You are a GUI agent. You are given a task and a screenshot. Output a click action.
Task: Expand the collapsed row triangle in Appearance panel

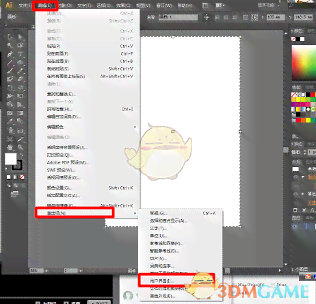pyautogui.click(x=303, y=194)
